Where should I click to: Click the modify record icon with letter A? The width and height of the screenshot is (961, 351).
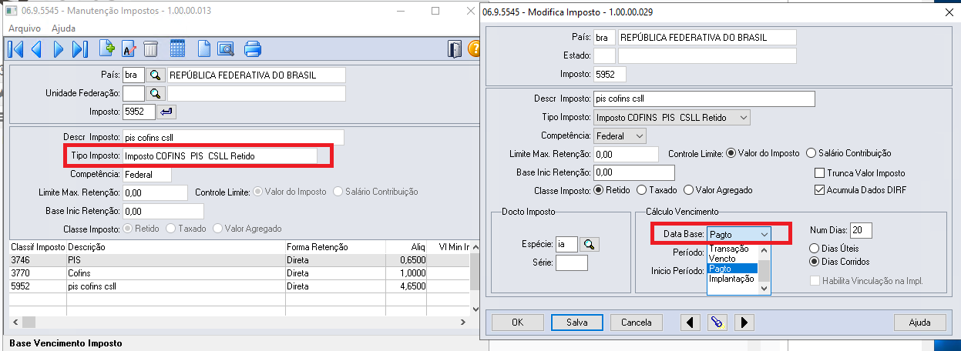coord(129,50)
